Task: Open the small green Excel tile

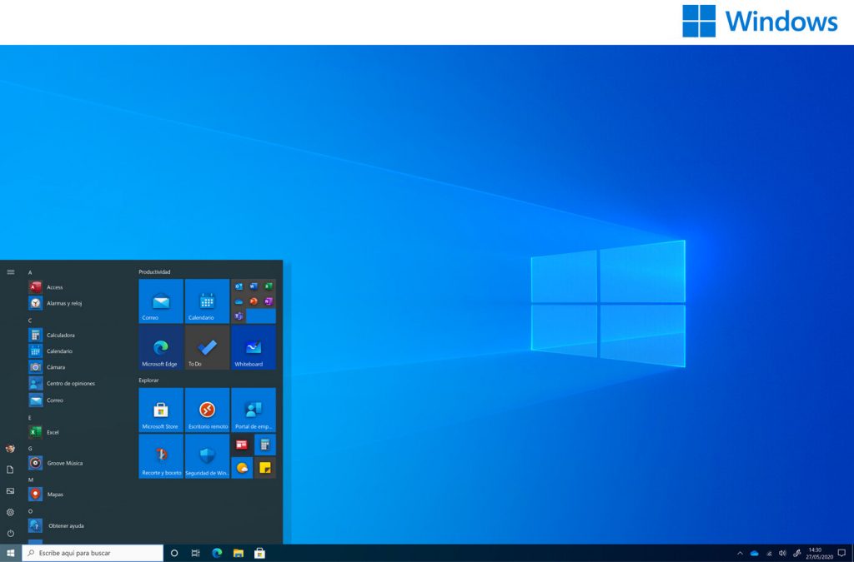Action: pyautogui.click(x=269, y=286)
